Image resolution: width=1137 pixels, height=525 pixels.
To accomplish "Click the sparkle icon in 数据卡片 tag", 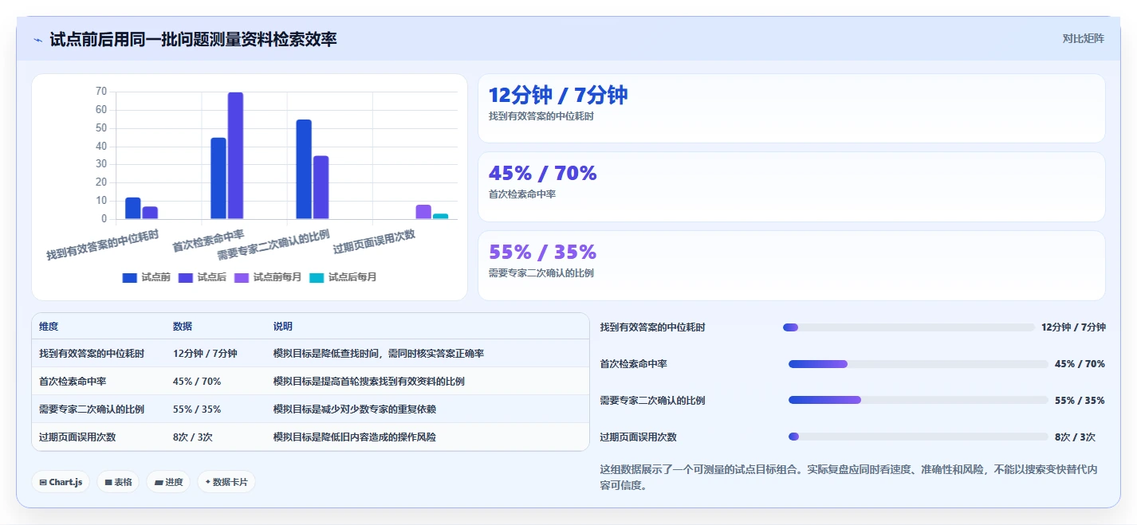I will 207,482.
